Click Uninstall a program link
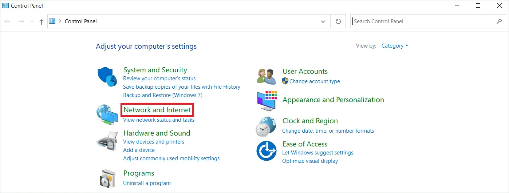Image resolution: width=509 pixels, height=193 pixels. (x=147, y=183)
